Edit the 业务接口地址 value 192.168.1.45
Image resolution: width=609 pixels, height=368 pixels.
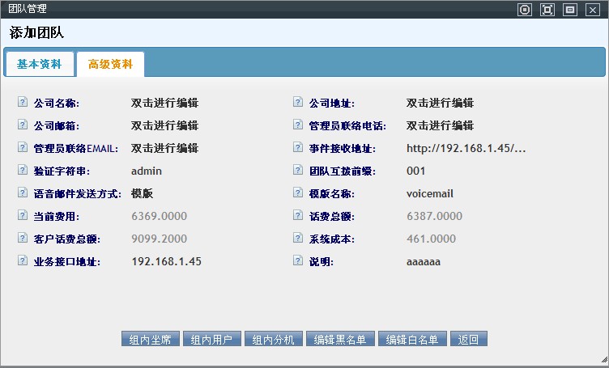(x=166, y=261)
